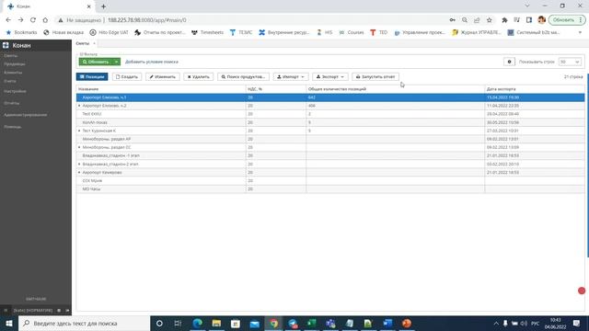Click the zoom magnifier icon in address bar

(x=465, y=20)
